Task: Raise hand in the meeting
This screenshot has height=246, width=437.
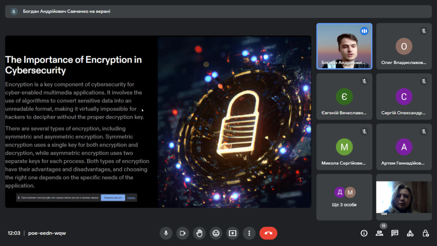Action: pyautogui.click(x=199, y=233)
